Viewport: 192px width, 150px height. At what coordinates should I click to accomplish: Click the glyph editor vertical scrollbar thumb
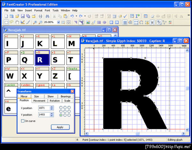click(x=187, y=88)
